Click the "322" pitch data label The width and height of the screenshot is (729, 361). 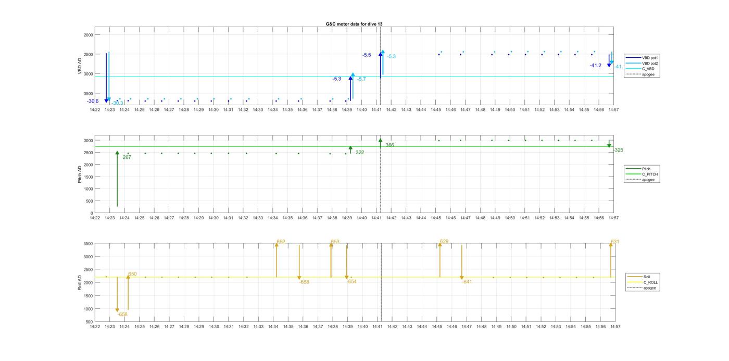360,153
